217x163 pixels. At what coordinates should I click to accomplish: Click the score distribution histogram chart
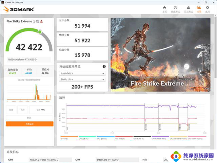(29, 92)
